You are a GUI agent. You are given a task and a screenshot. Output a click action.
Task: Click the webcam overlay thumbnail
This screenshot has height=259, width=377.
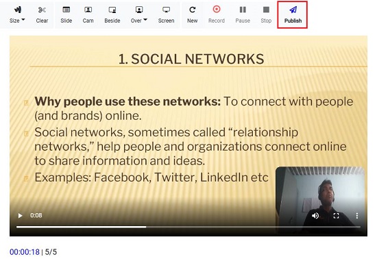point(320,200)
